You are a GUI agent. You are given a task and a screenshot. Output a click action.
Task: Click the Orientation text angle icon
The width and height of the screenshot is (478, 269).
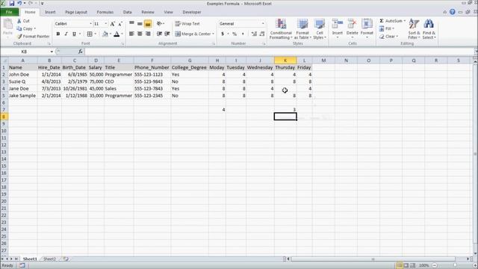(x=159, y=23)
